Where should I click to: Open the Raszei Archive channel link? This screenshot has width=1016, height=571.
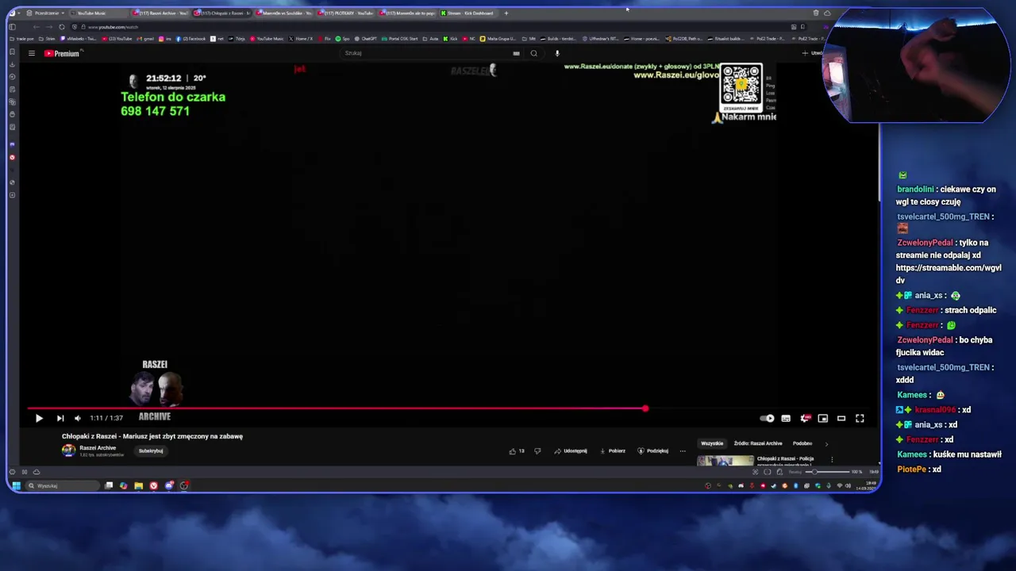tap(98, 447)
